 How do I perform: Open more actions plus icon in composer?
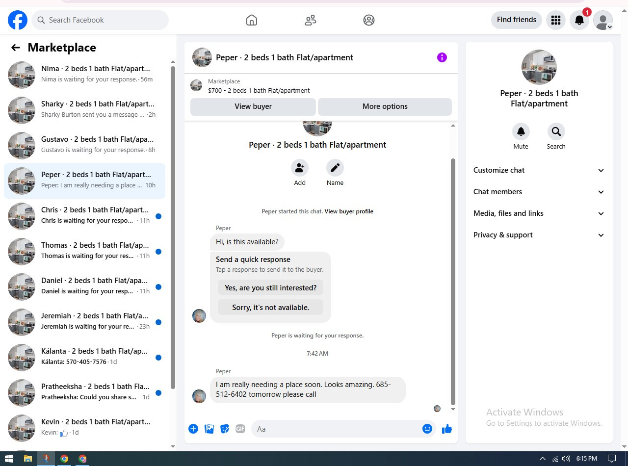pyautogui.click(x=193, y=429)
